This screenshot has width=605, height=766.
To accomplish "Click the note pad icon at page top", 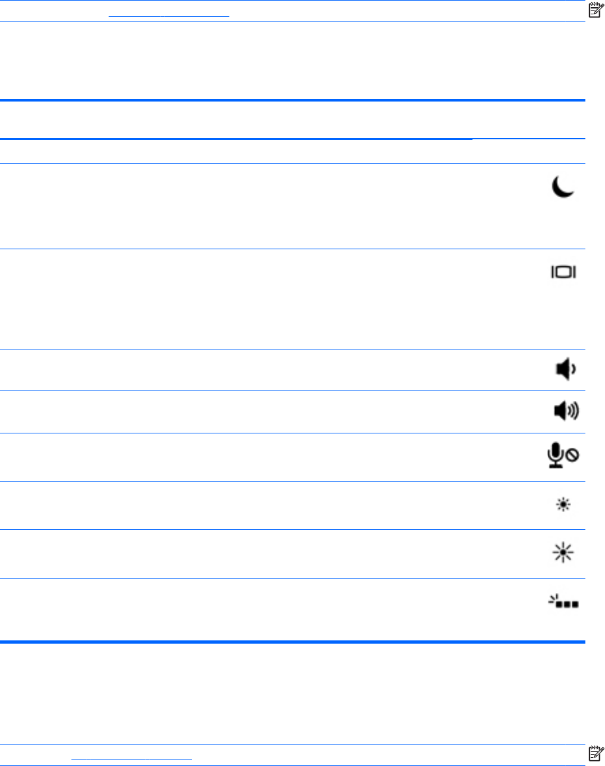I will tap(596, 10).
